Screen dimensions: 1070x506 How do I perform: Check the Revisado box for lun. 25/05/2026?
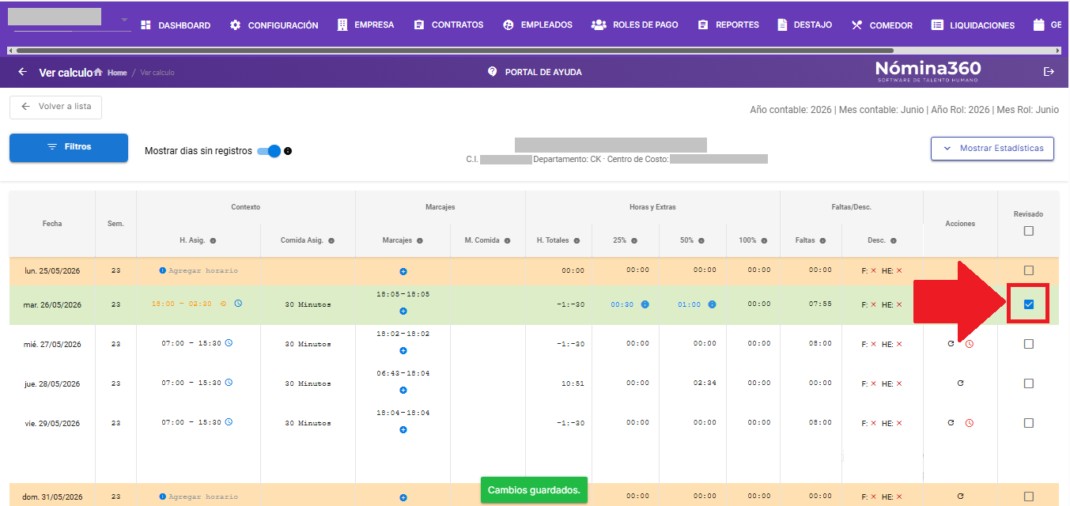click(x=1029, y=270)
